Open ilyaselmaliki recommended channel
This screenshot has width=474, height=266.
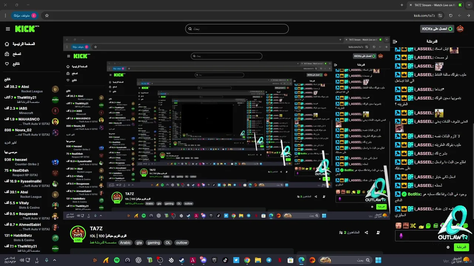click(31, 184)
